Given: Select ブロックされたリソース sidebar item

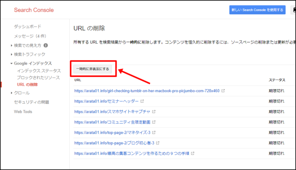Looking at the screenshot, I should pos(38,77).
